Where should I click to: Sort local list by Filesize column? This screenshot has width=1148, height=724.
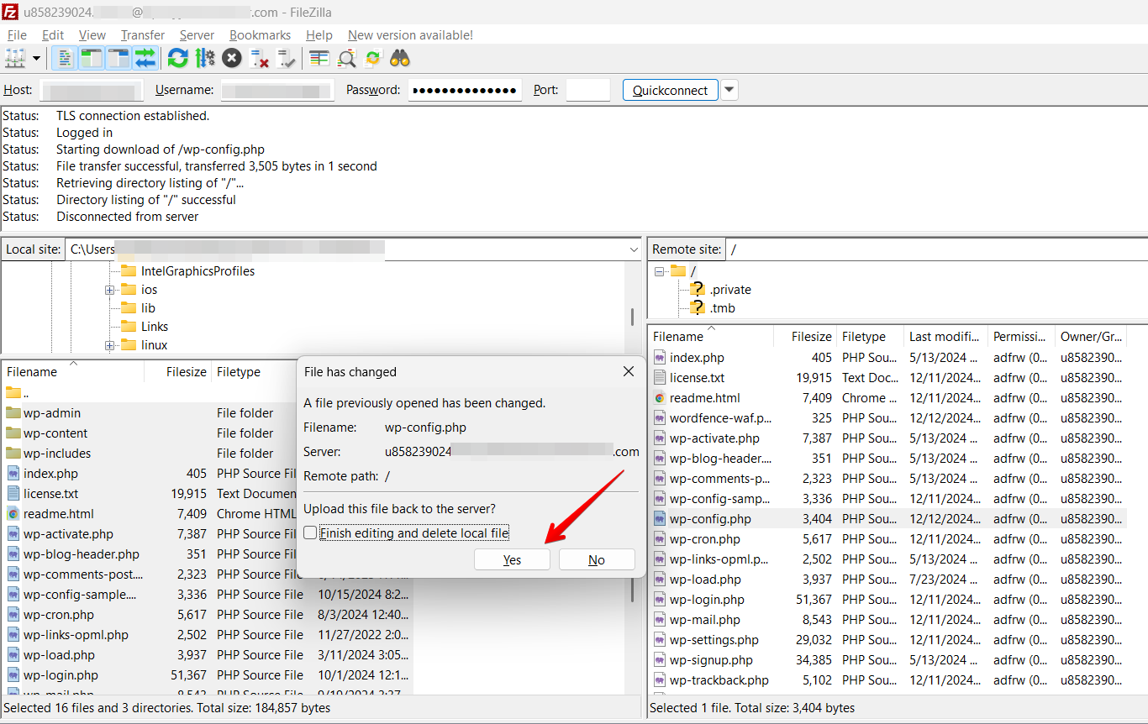[x=178, y=372]
